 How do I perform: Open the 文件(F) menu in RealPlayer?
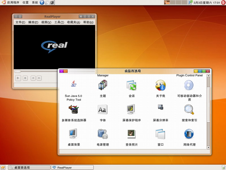point(20,22)
